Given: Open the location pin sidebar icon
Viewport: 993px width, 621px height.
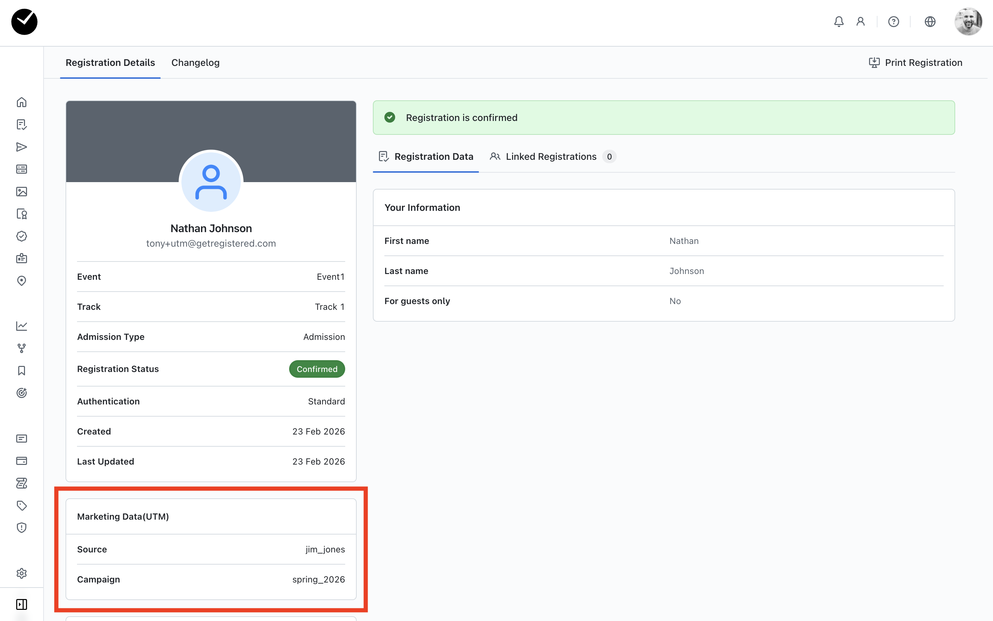Looking at the screenshot, I should (21, 281).
